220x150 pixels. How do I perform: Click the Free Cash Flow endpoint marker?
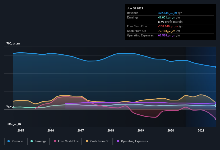(x=215, y=119)
